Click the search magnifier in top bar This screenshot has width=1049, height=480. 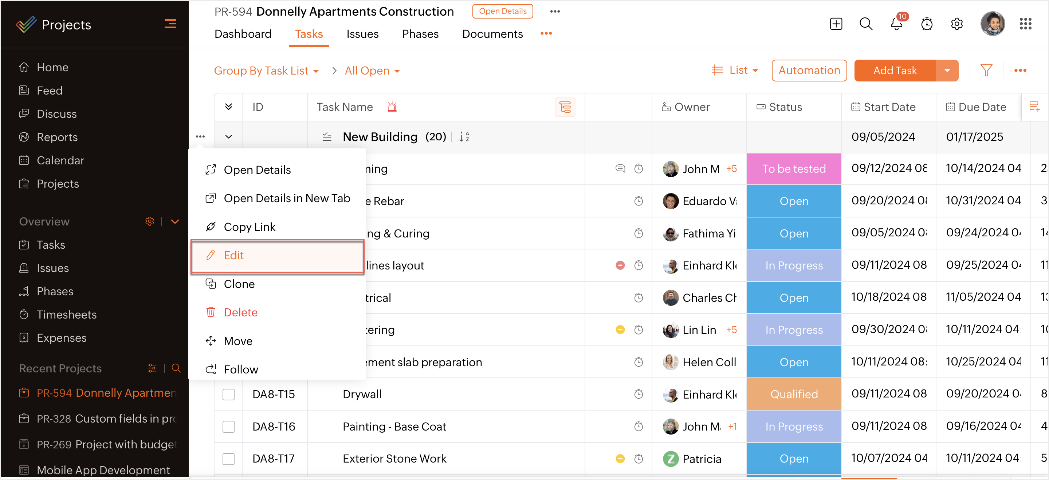pos(866,24)
